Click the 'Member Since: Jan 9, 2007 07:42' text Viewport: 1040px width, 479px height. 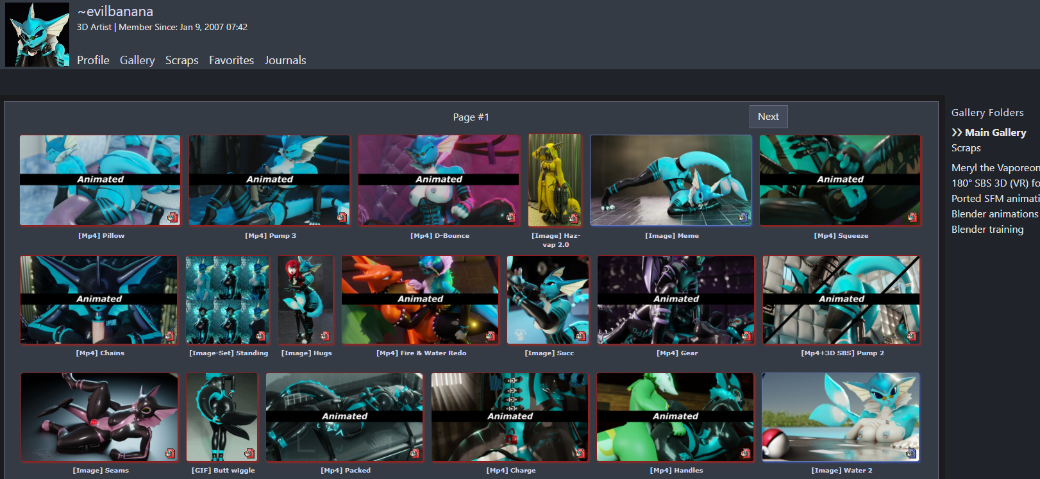tap(183, 27)
